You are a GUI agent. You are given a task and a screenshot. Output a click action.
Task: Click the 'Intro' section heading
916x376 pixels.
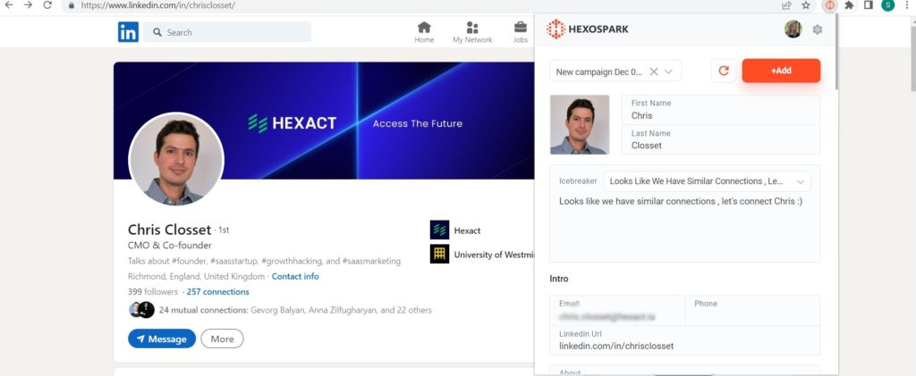(x=559, y=279)
